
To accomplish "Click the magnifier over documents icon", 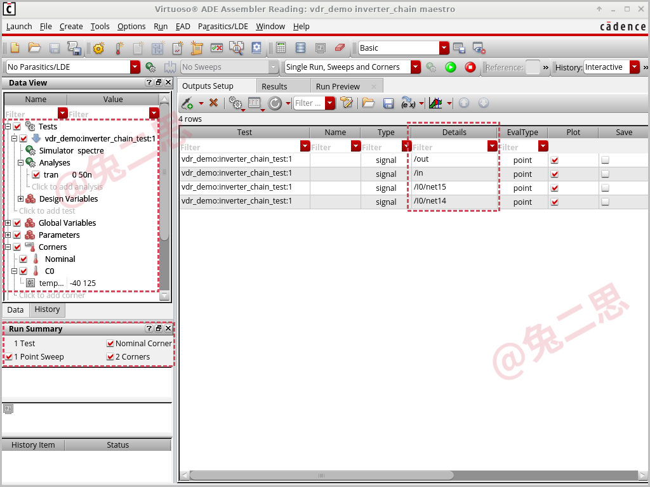I will (237, 48).
